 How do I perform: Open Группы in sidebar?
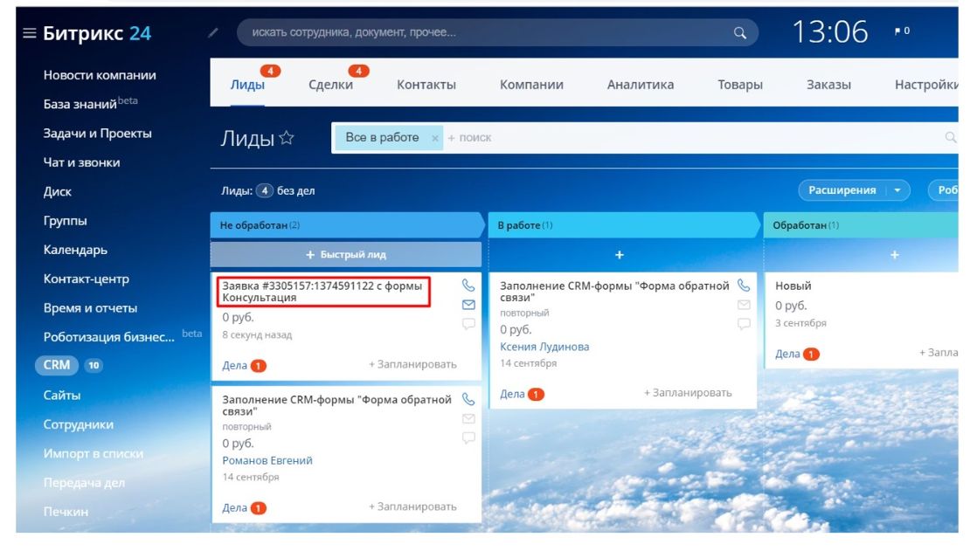pyautogui.click(x=65, y=221)
